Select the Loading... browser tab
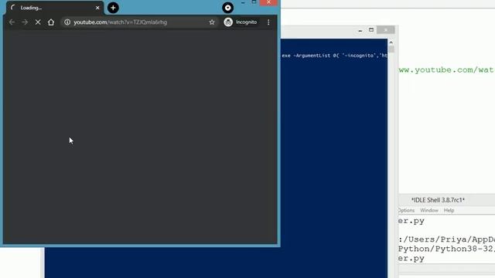Image resolution: width=495 pixels, height=278 pixels. pyautogui.click(x=55, y=8)
